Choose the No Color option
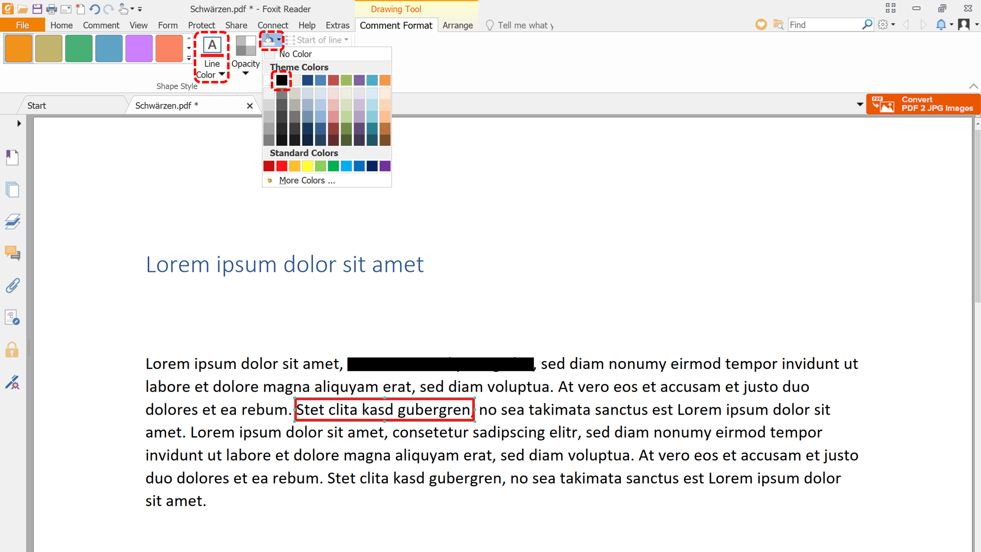Image resolution: width=981 pixels, height=552 pixels. tap(295, 54)
